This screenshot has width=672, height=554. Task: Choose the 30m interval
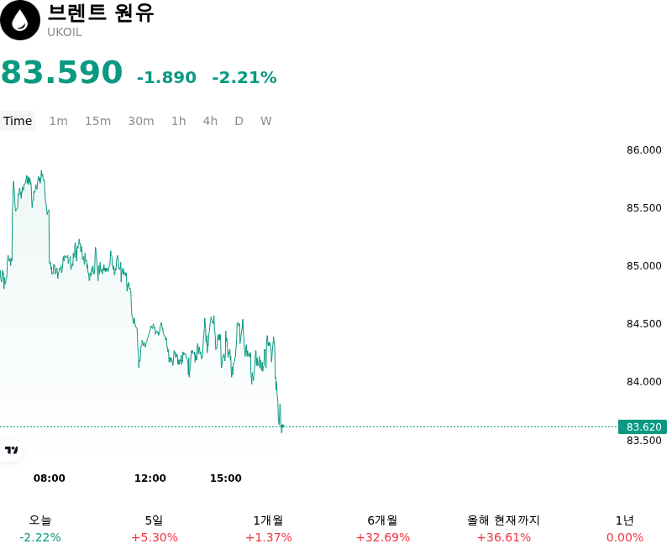tap(141, 121)
